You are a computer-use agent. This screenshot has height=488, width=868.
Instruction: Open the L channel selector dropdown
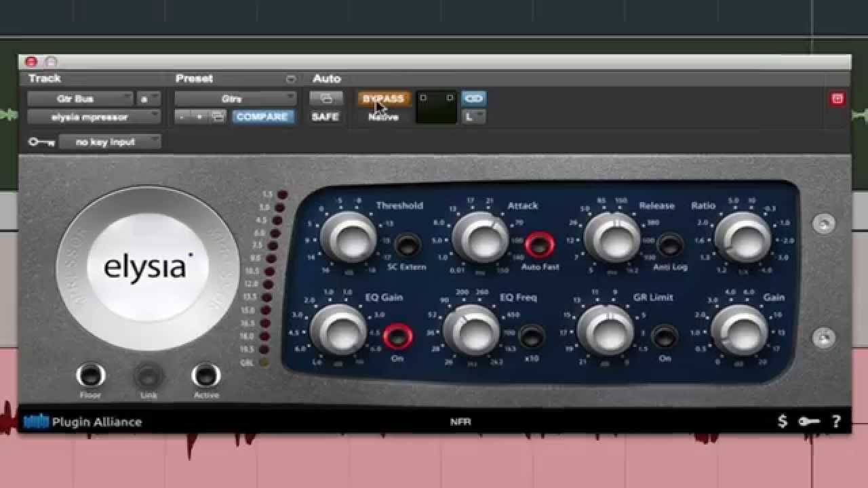point(473,117)
